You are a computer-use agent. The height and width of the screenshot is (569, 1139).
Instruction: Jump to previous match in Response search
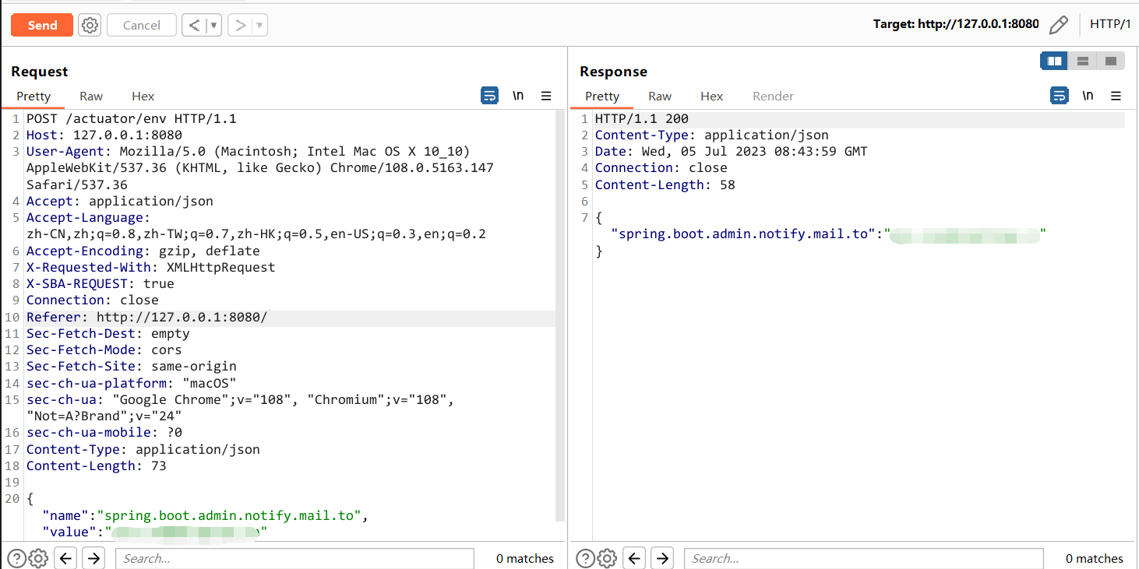click(635, 558)
